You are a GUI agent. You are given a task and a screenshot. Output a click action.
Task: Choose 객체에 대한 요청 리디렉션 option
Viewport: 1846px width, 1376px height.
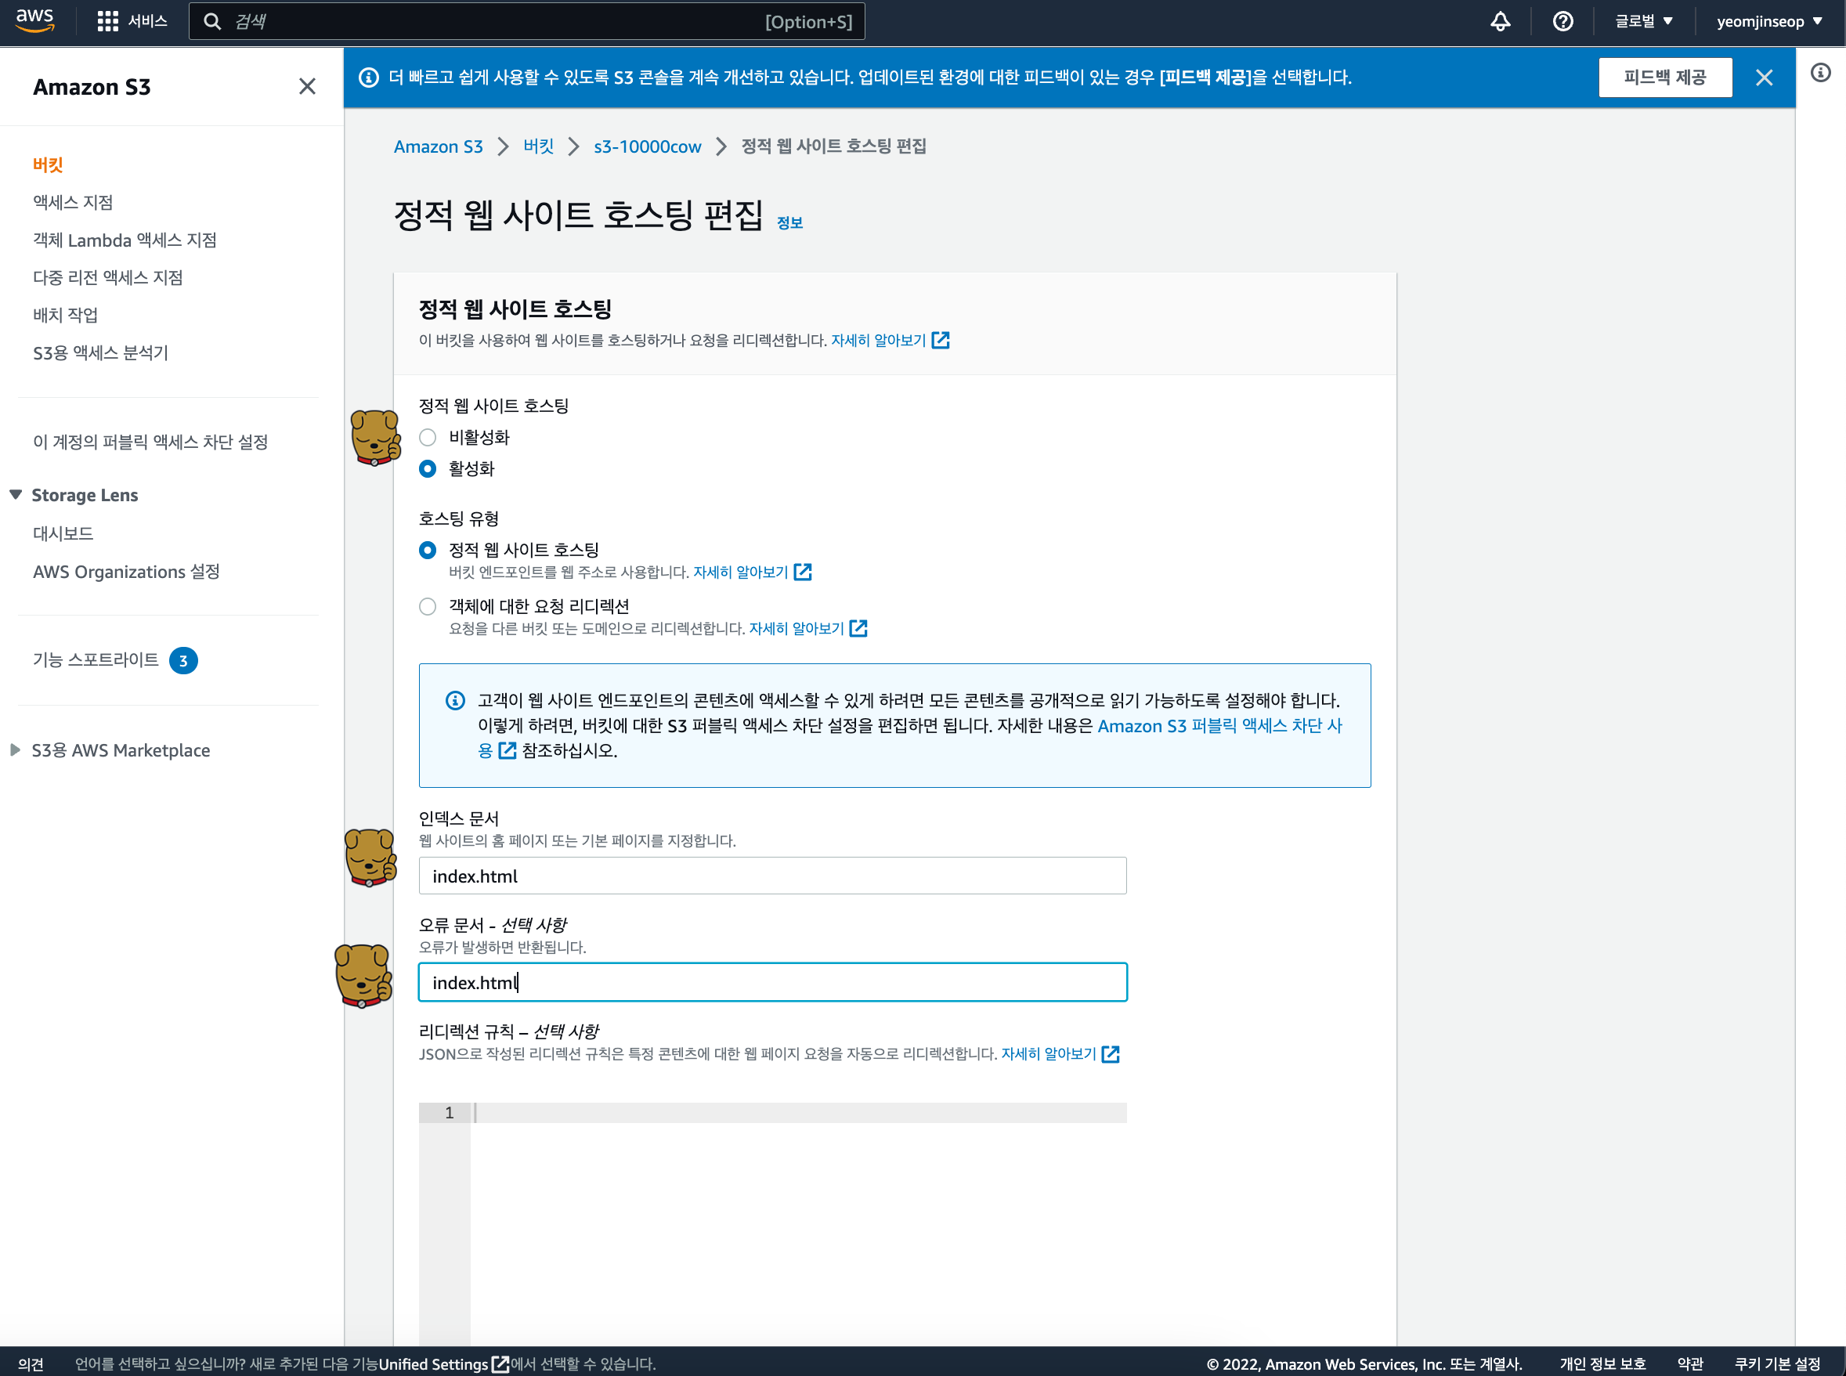tap(428, 606)
